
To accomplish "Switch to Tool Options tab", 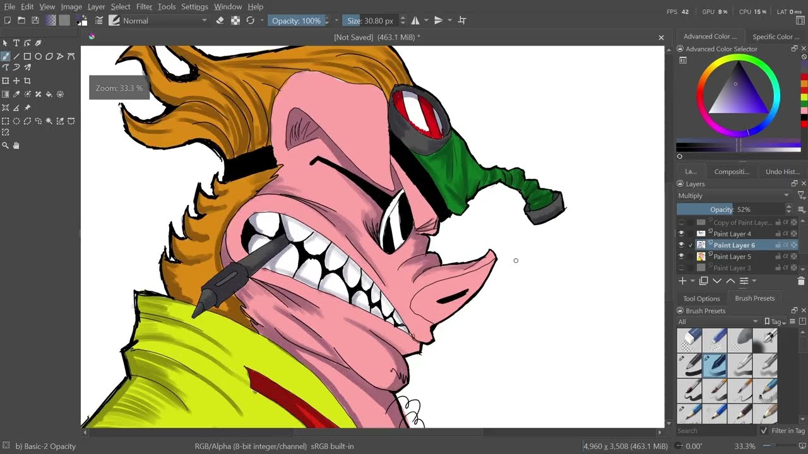I will (x=701, y=299).
